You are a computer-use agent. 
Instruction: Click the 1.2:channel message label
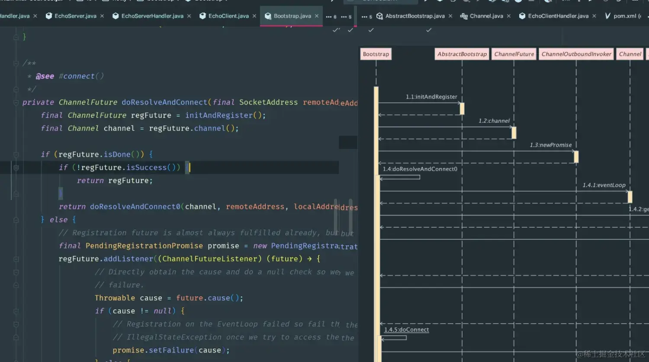click(494, 121)
